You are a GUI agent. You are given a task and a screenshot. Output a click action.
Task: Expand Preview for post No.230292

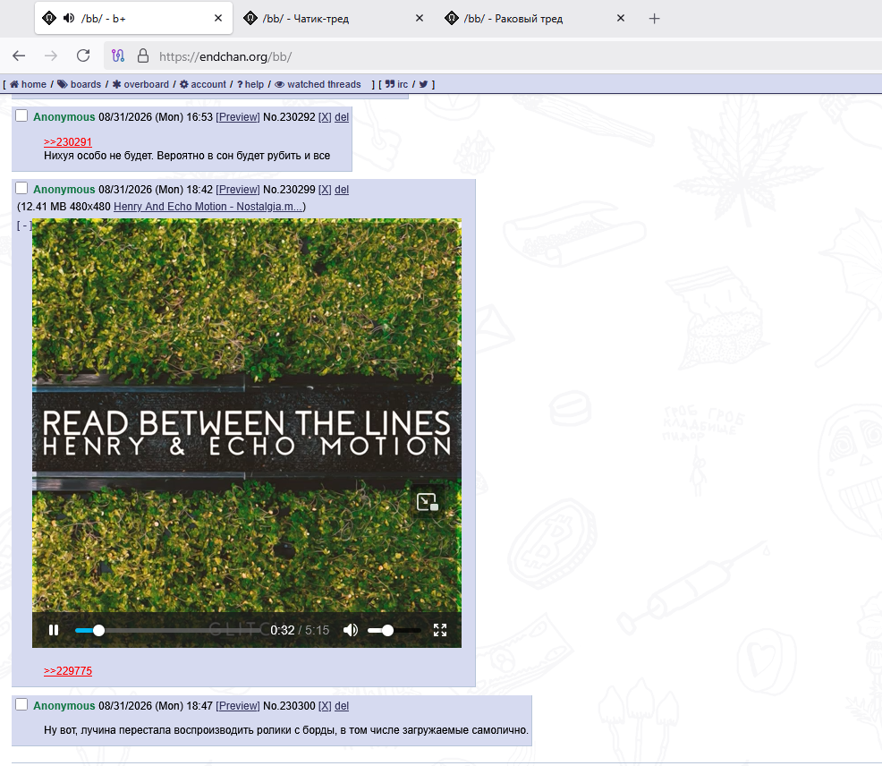(x=238, y=117)
